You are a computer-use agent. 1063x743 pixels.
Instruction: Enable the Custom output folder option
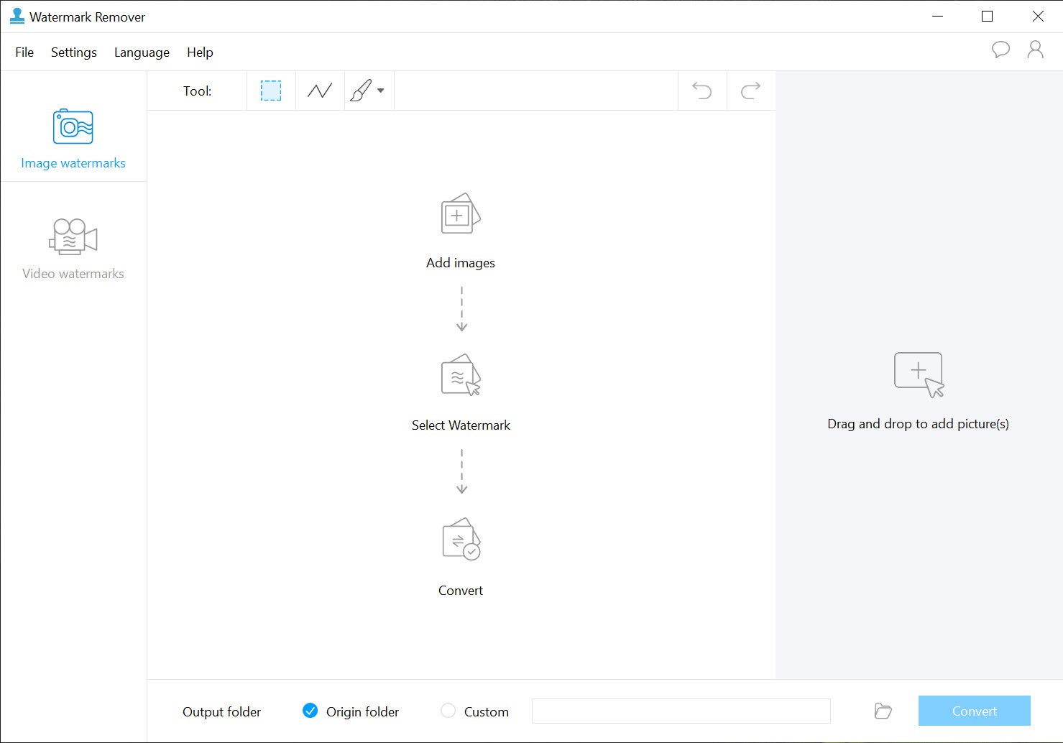[448, 711]
